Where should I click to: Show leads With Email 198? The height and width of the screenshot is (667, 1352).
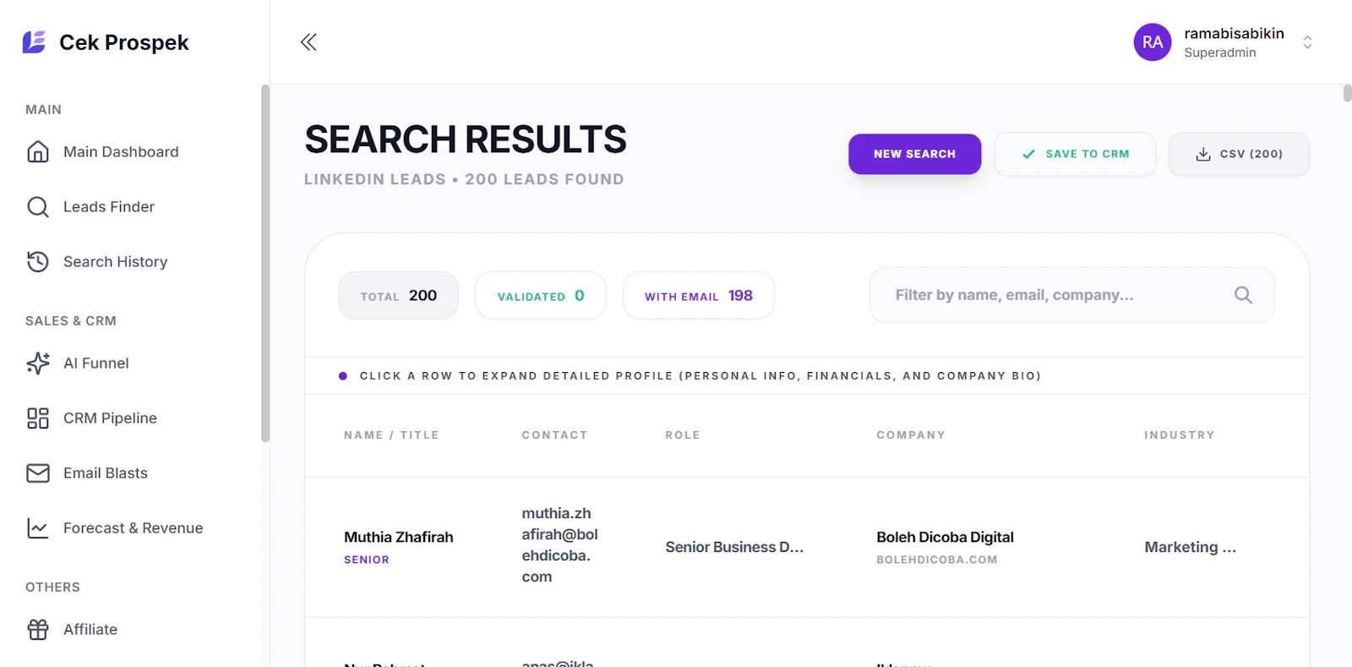(x=699, y=296)
